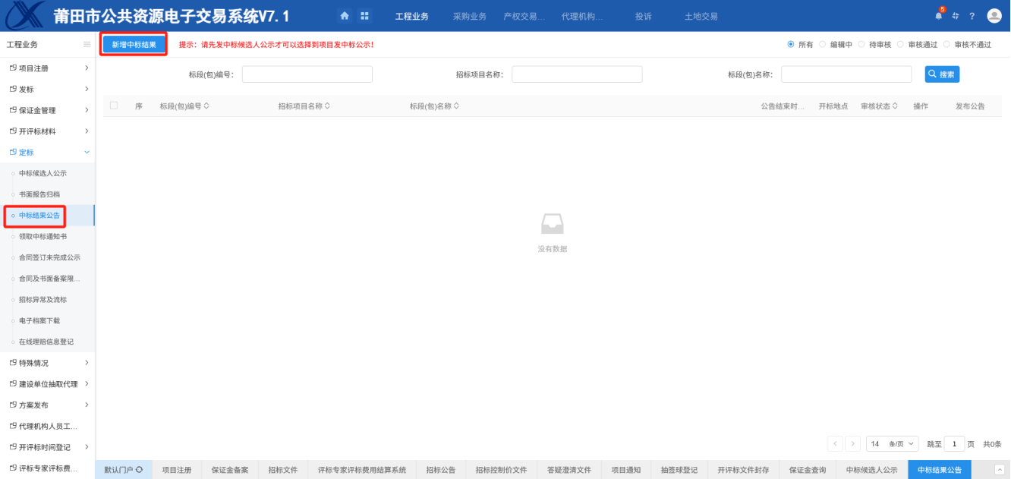Tick the select-all checkbox in the table header
The image size is (1011, 479).
114,106
